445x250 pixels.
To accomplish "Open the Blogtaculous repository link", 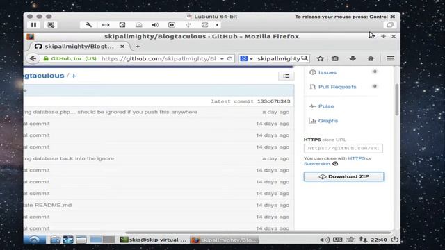I will [x=44, y=76].
